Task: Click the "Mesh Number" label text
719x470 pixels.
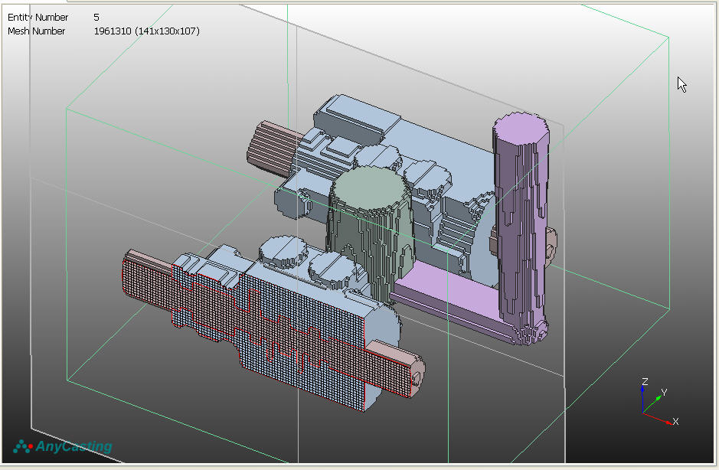Action: pyautogui.click(x=36, y=31)
